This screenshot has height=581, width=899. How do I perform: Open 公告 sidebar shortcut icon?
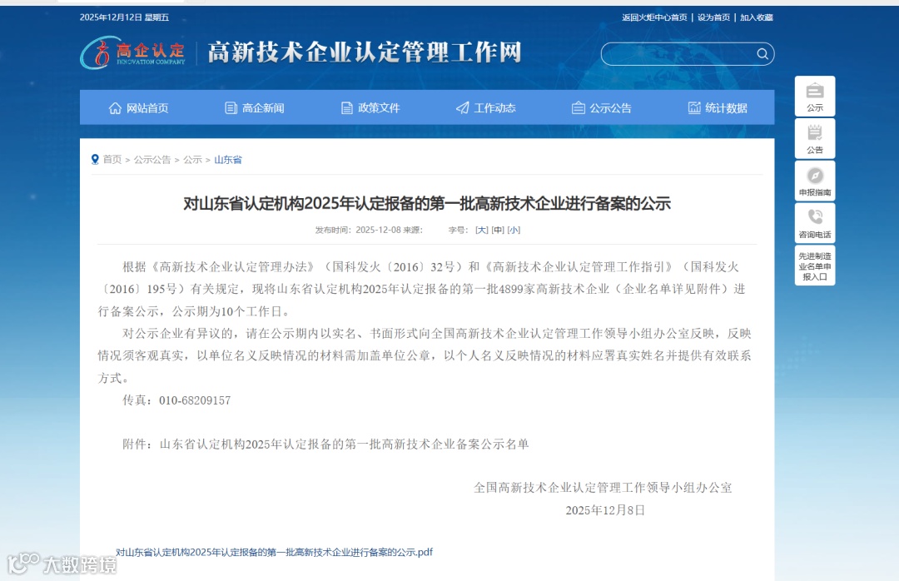[815, 139]
